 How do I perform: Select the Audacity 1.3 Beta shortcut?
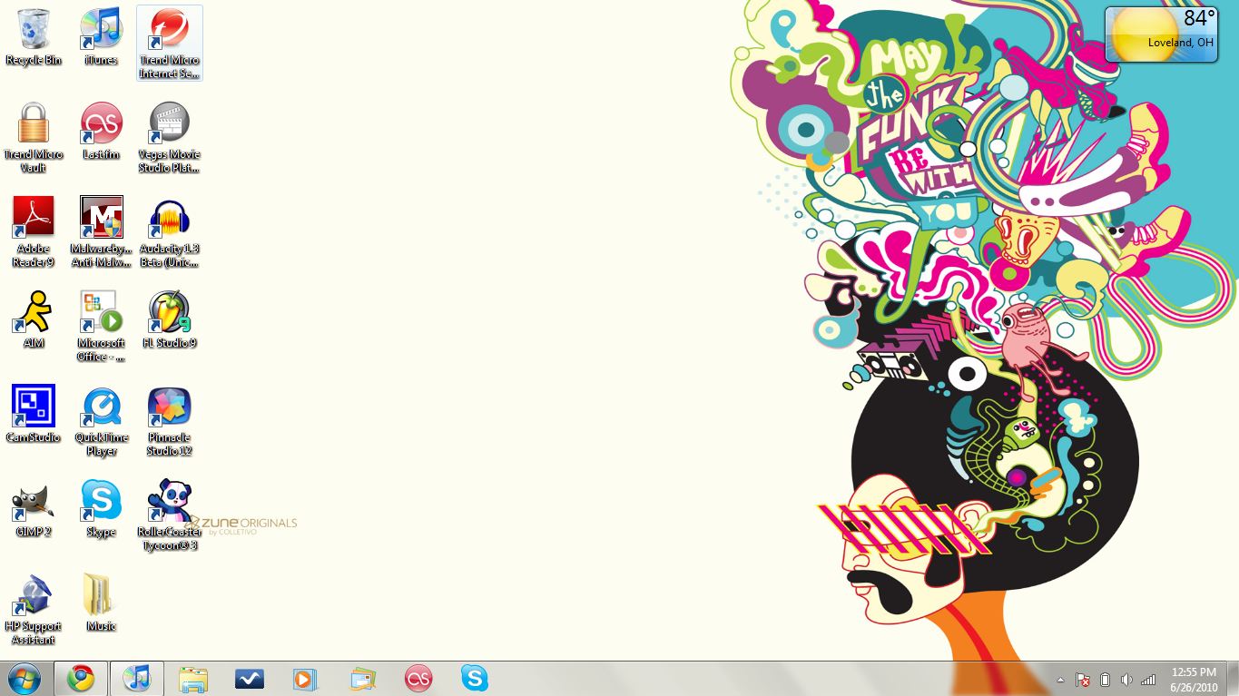click(x=169, y=221)
